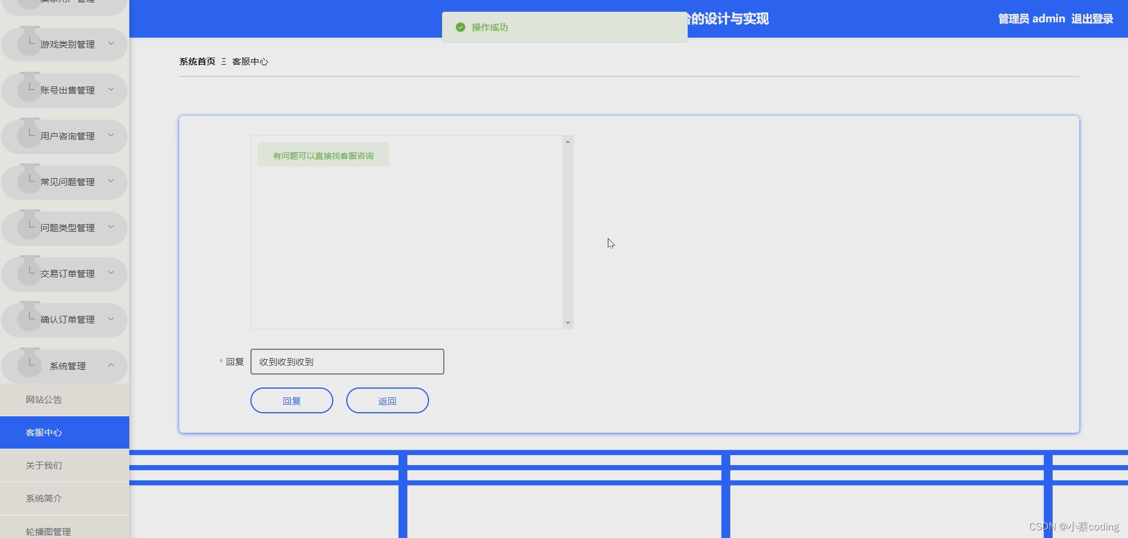
Task: Expand the 问题类型管理 menu chevron
Action: pos(111,227)
